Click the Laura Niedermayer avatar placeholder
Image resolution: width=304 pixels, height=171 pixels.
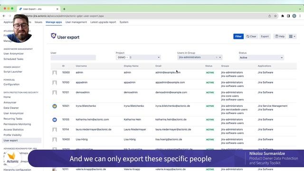tap(55, 130)
